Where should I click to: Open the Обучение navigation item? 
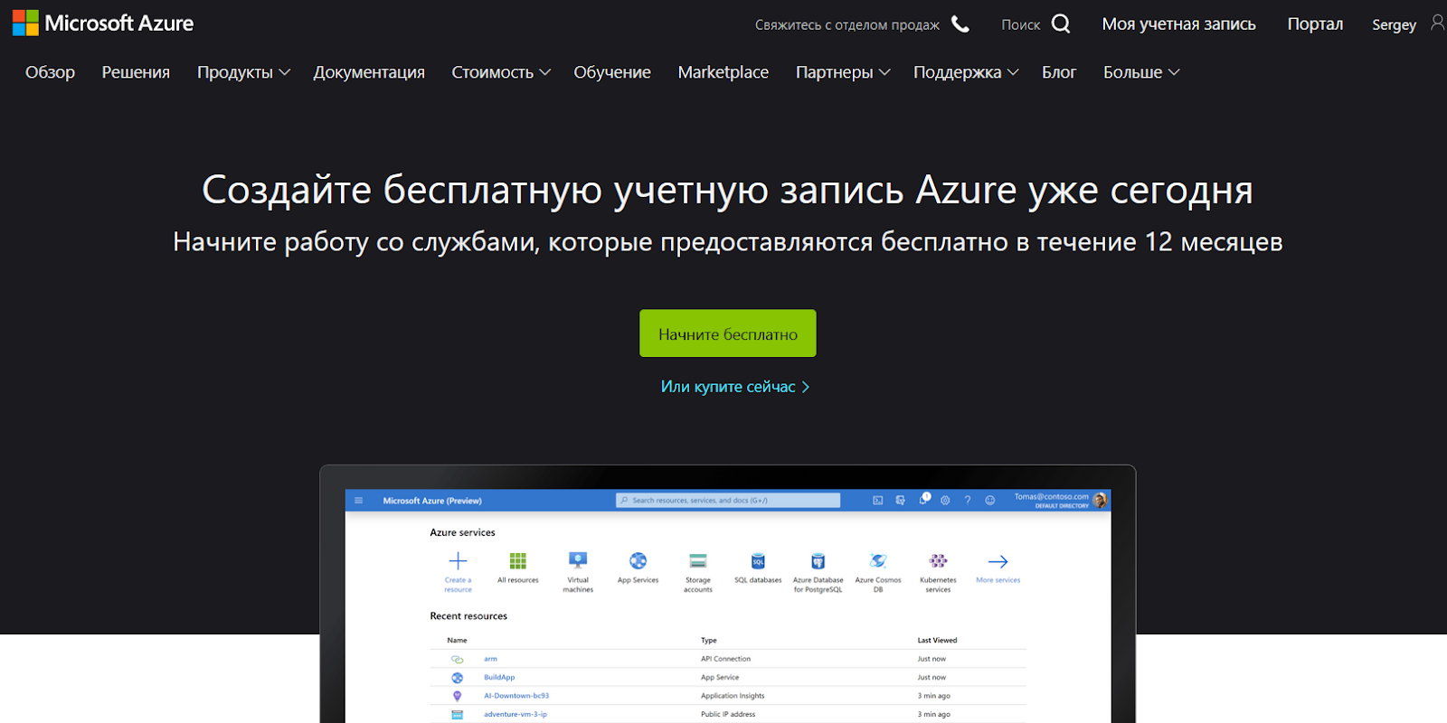click(x=612, y=72)
